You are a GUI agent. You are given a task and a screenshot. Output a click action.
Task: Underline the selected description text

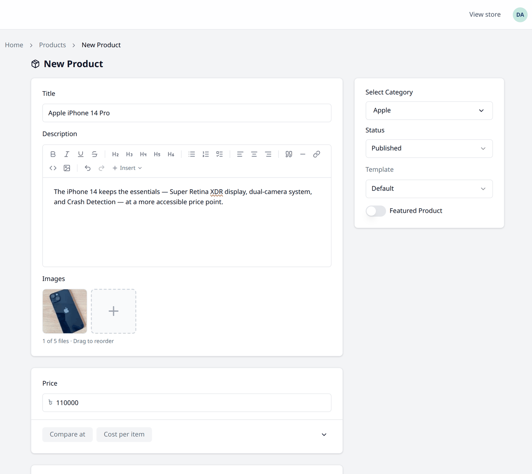coord(81,154)
